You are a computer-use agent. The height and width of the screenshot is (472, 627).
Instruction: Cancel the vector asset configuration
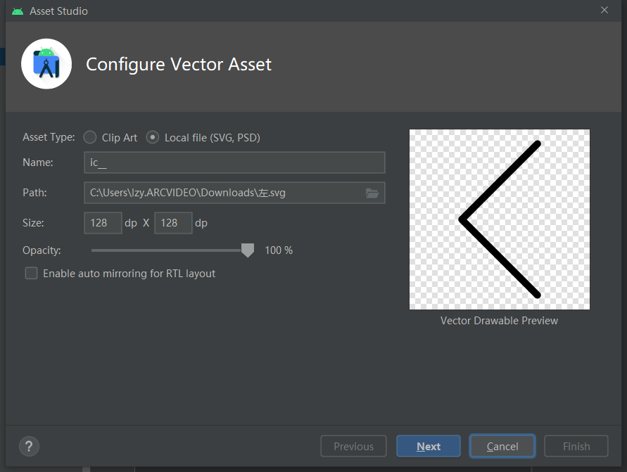(x=502, y=446)
